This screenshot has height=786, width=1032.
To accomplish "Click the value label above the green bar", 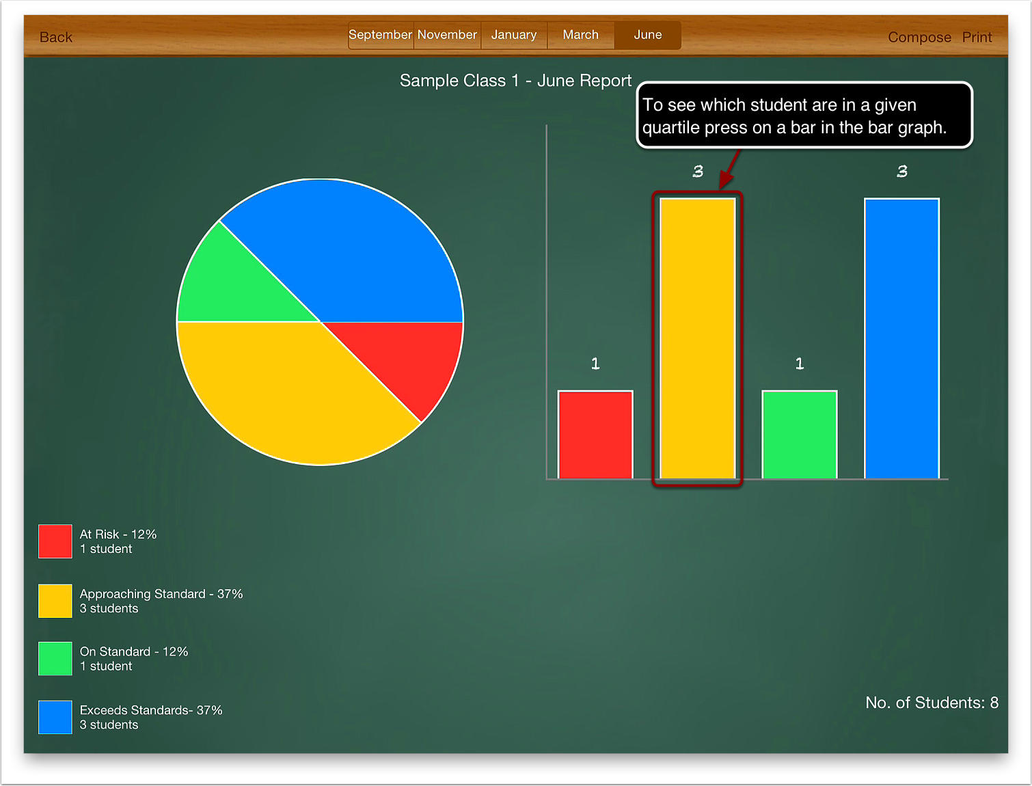I will coord(800,364).
